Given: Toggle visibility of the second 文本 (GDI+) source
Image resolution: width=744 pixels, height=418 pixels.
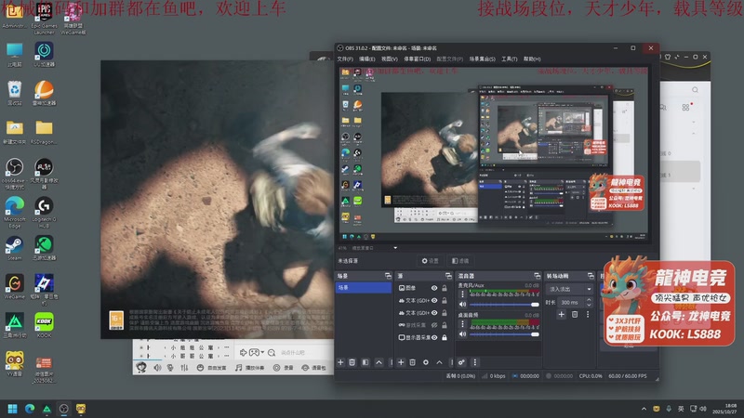Looking at the screenshot, I should click(434, 313).
